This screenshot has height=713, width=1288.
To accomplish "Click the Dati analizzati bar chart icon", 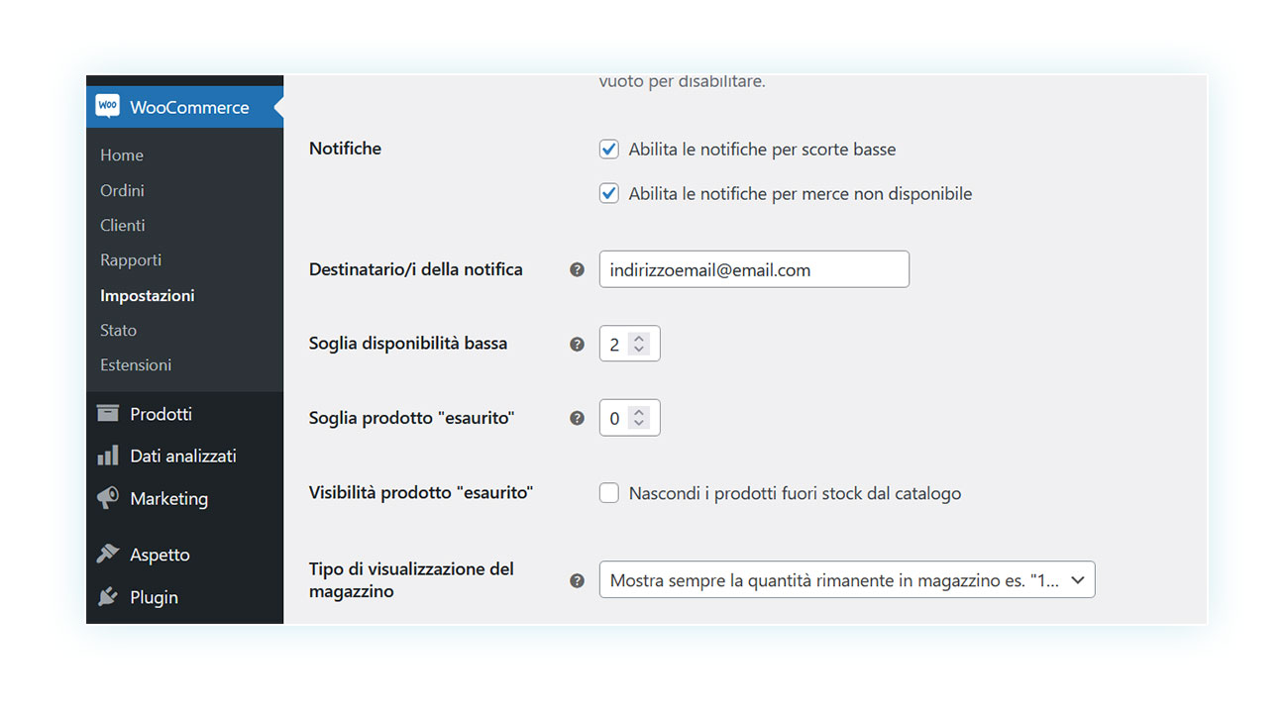I will click(107, 457).
